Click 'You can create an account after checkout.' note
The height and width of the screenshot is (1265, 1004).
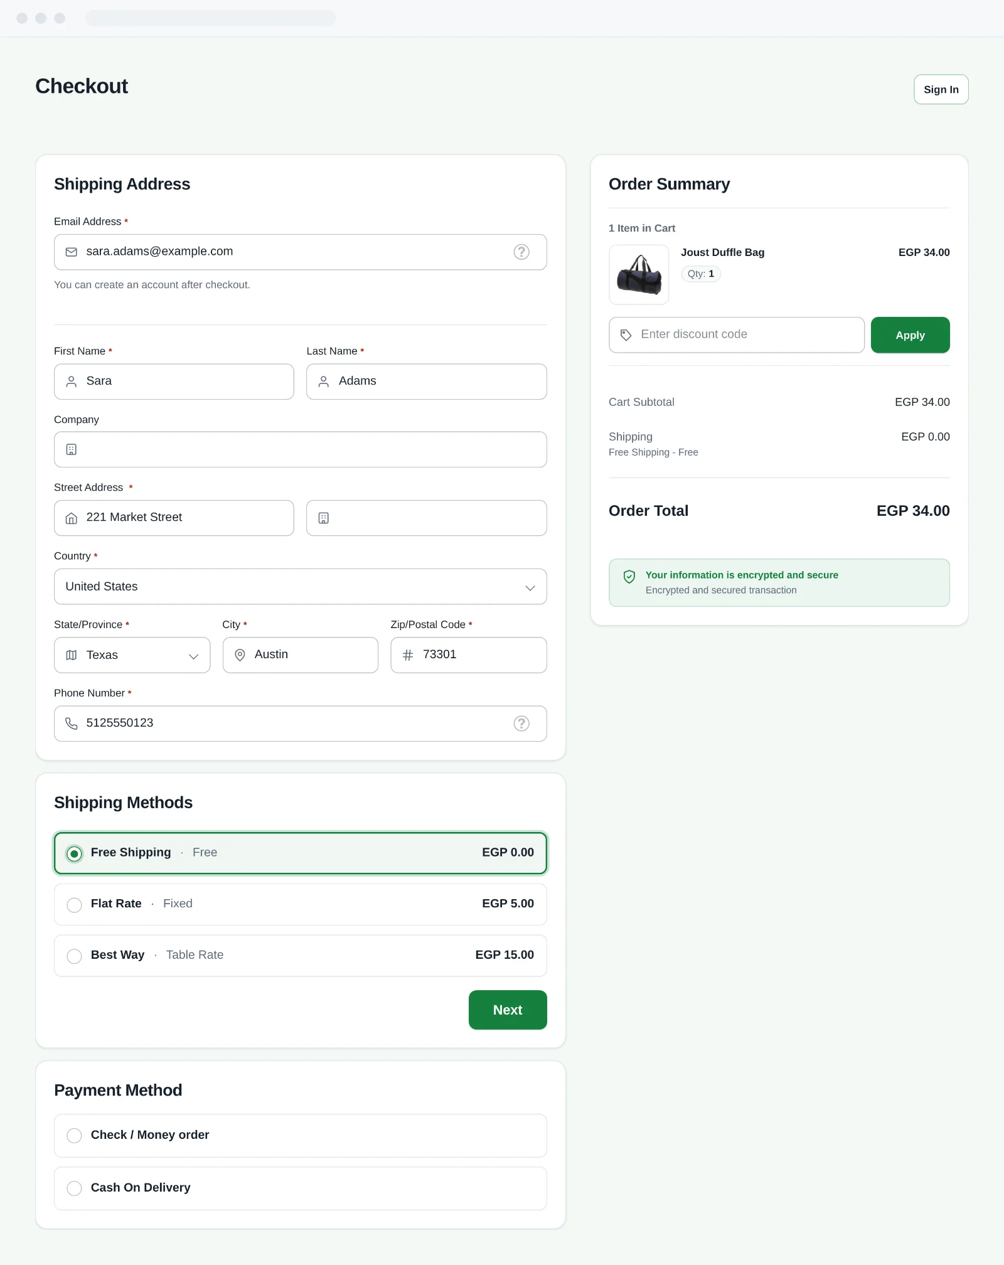click(x=152, y=285)
